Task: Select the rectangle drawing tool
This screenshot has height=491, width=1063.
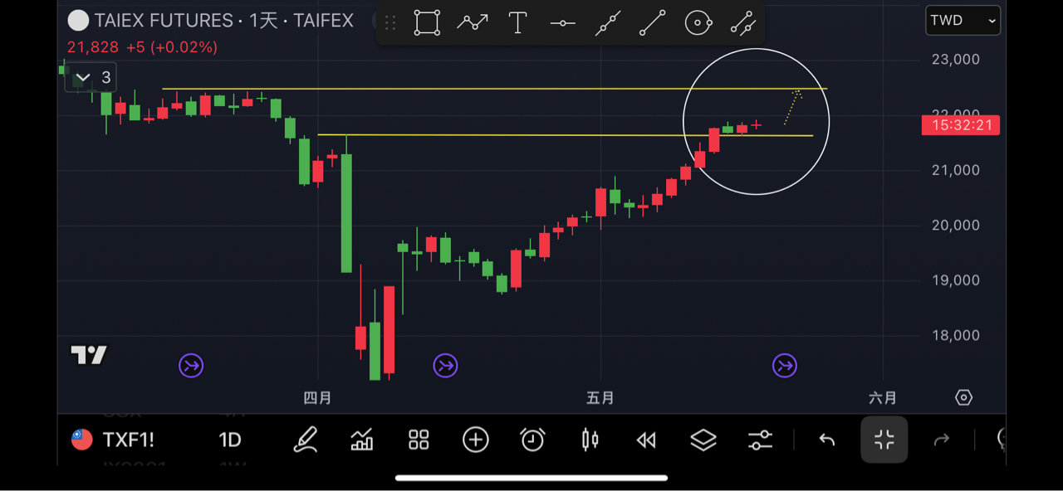Action: pos(427,23)
